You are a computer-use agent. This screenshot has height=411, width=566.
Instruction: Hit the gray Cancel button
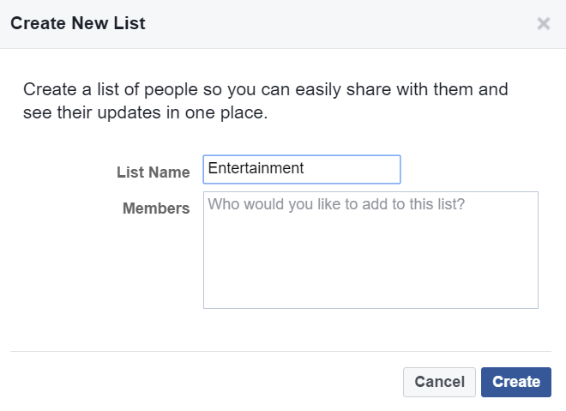click(439, 382)
